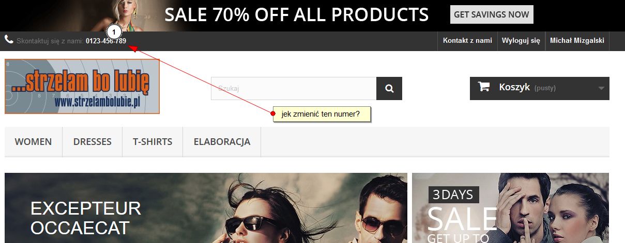The image size is (625, 243).
Task: Click the numbered annotation marker 1
Action: [114, 31]
